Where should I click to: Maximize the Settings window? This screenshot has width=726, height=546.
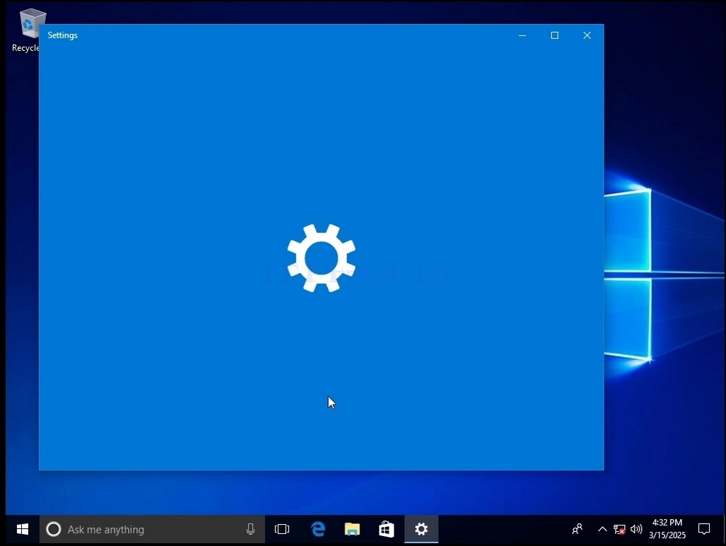555,35
